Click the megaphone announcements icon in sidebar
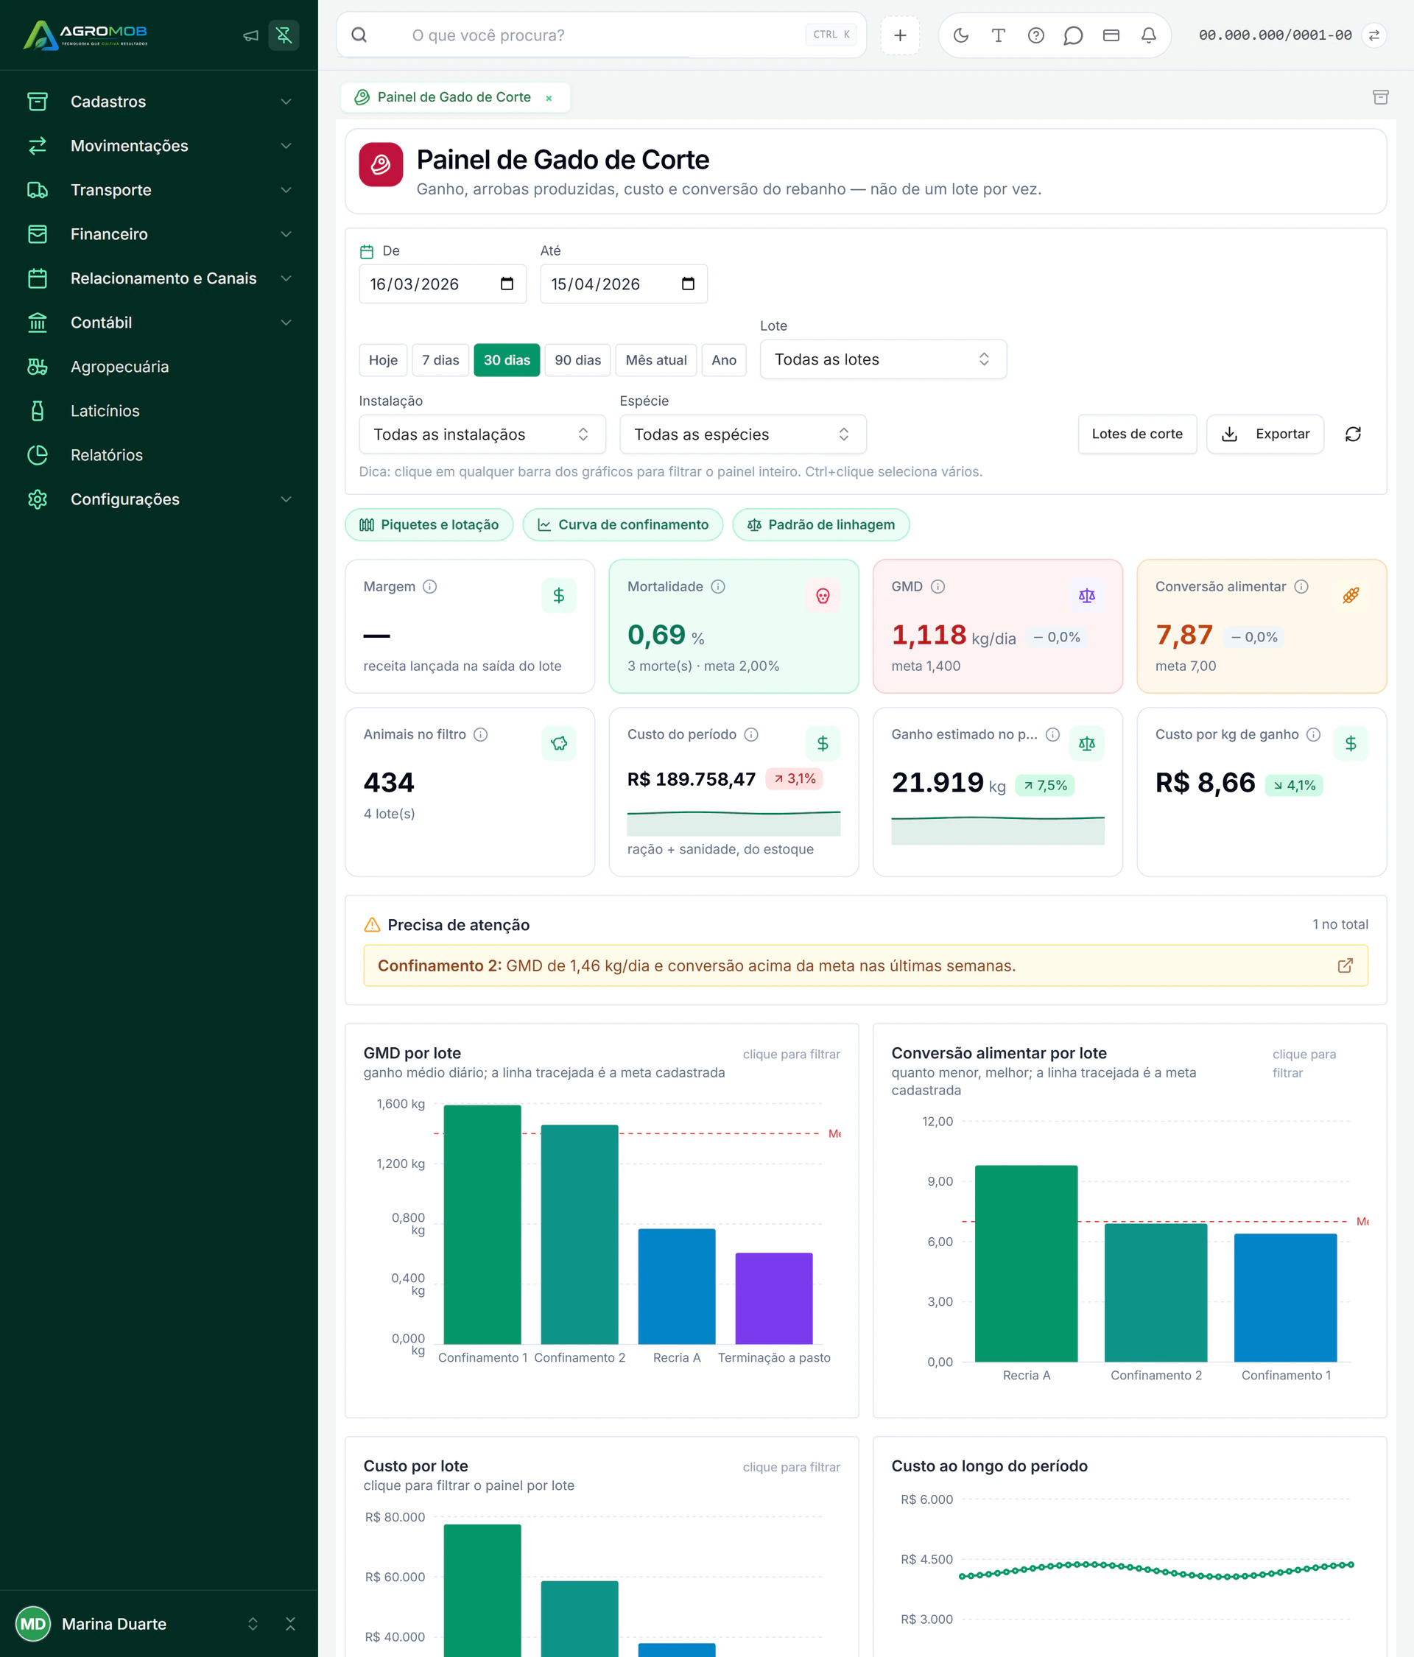Viewport: 1414px width, 1657px height. [250, 35]
